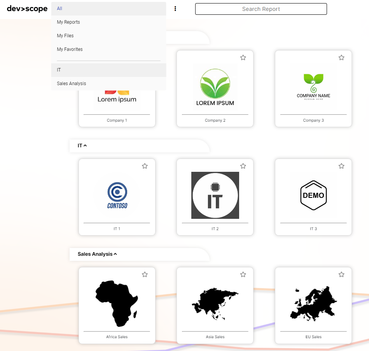The image size is (369, 351).
Task: Click the dev>scope logo
Action: (x=27, y=9)
